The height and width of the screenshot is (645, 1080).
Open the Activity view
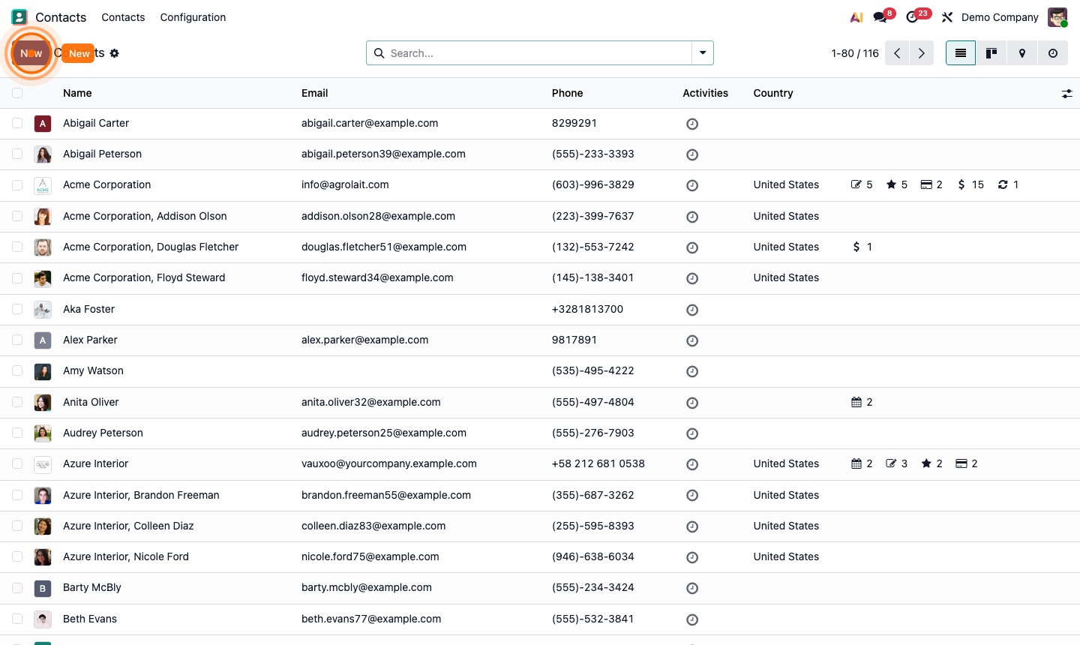point(1052,52)
